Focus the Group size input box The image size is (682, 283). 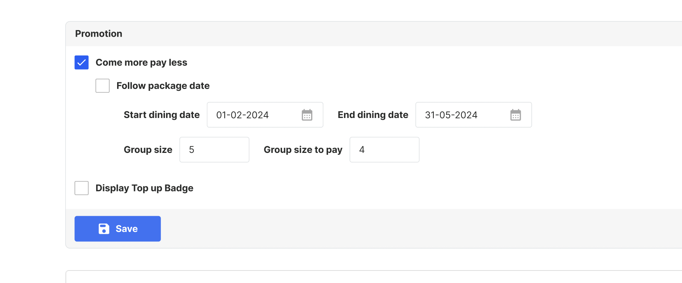point(214,150)
